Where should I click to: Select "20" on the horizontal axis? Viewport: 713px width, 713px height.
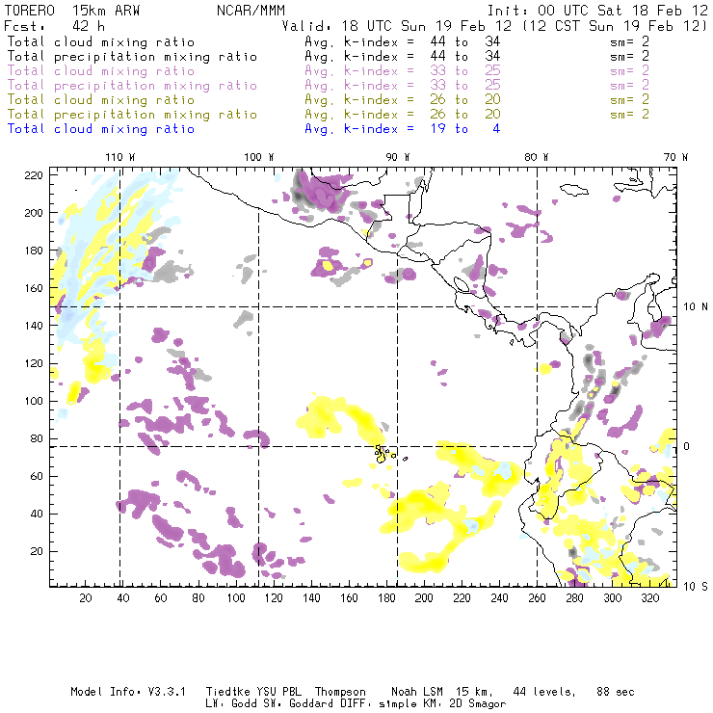point(86,598)
